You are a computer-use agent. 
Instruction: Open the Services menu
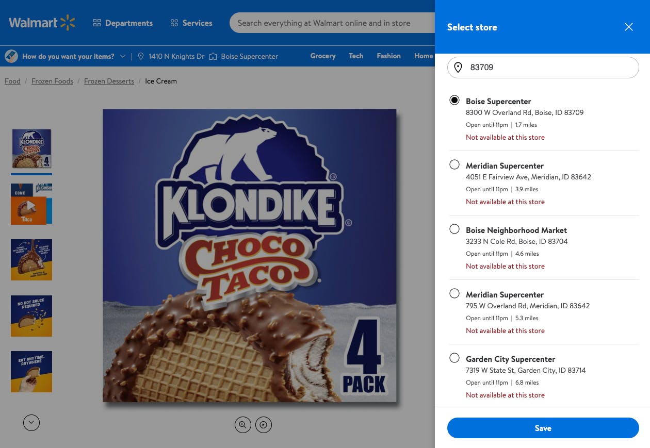click(197, 23)
